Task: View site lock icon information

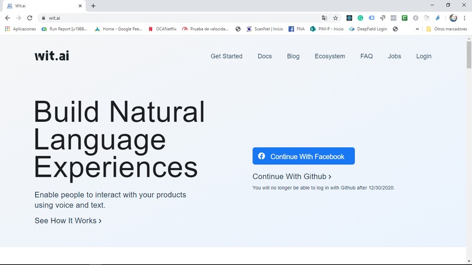Action: click(x=44, y=18)
